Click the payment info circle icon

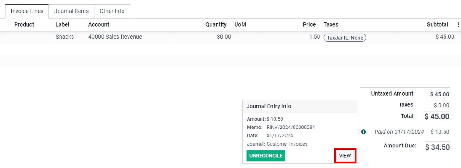pos(363,132)
